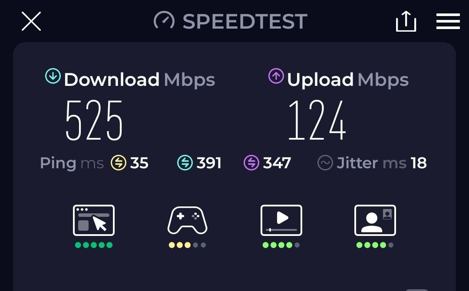Close the results with the X icon
The image size is (469, 291).
[31, 21]
